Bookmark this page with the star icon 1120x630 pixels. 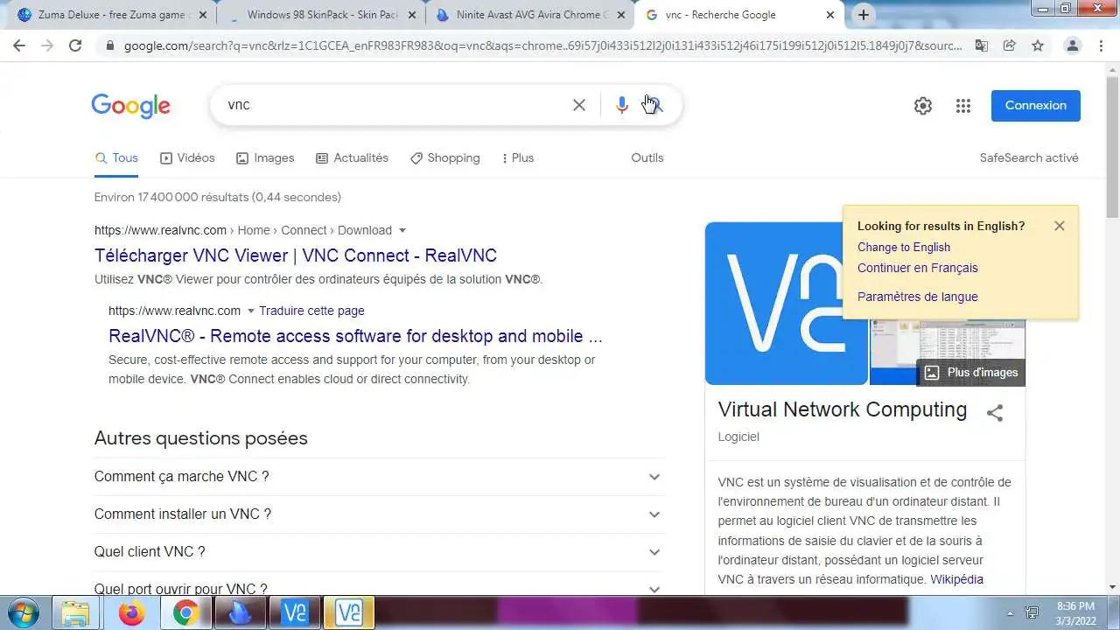point(1038,45)
